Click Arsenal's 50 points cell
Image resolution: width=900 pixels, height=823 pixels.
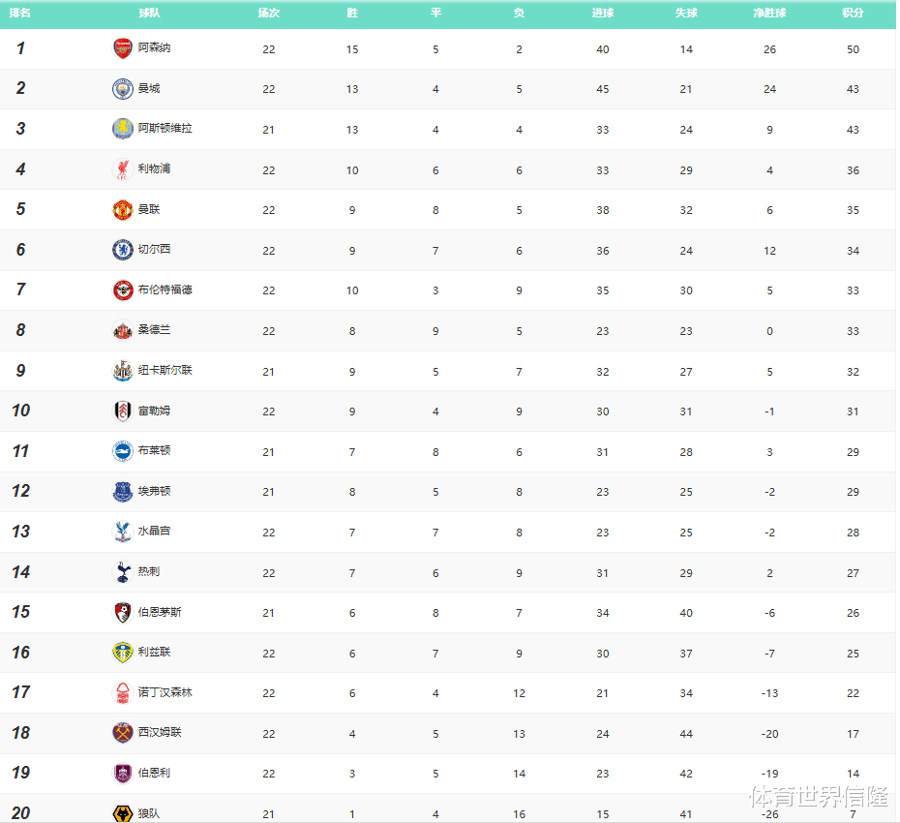coord(853,49)
